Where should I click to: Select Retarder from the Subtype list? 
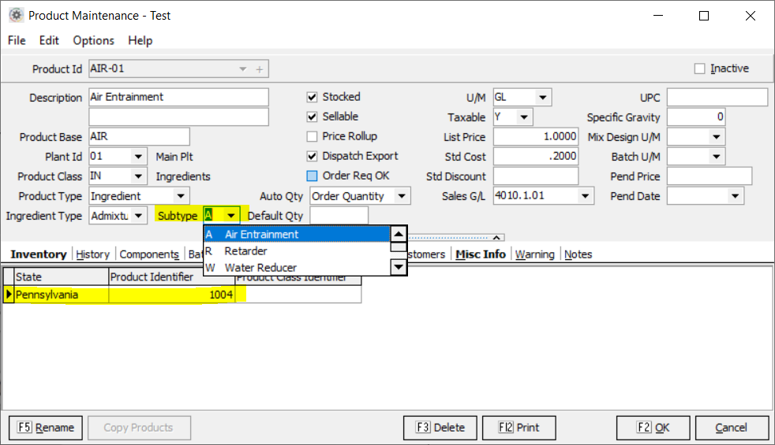(245, 251)
